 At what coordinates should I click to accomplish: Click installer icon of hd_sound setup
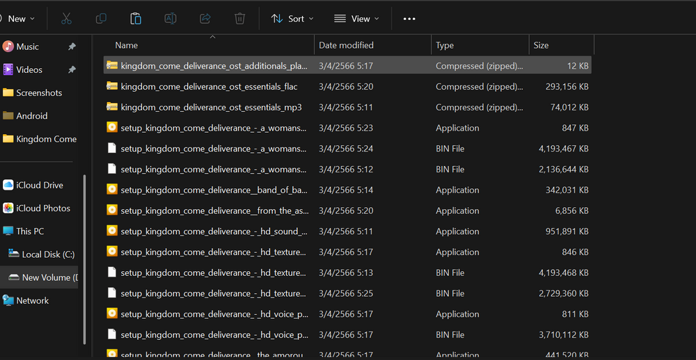tap(112, 231)
